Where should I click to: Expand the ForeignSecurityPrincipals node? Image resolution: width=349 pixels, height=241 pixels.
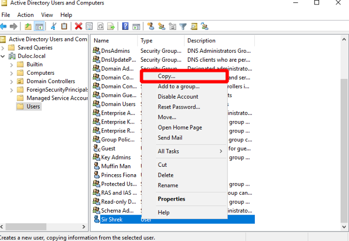pos(11,90)
